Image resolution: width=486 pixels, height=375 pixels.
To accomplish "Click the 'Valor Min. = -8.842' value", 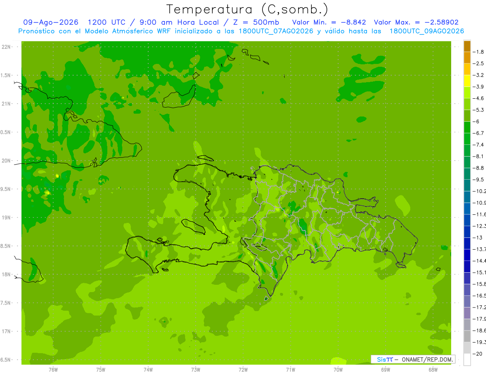I will click(329, 22).
